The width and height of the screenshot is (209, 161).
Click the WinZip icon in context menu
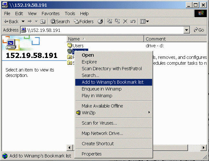[x=78, y=113]
